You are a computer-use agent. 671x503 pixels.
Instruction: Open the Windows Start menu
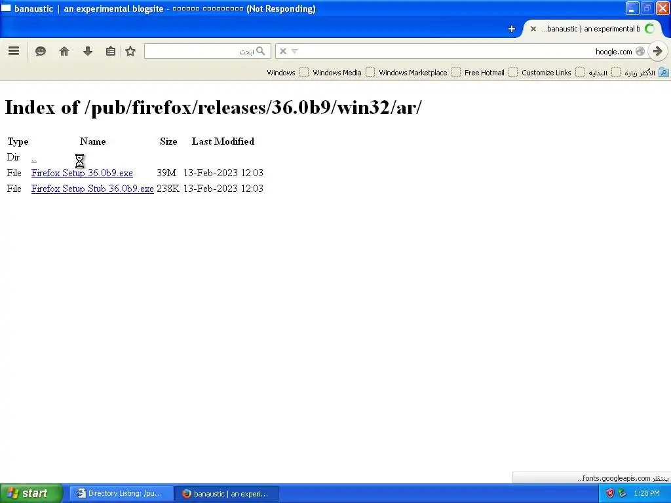point(31,494)
